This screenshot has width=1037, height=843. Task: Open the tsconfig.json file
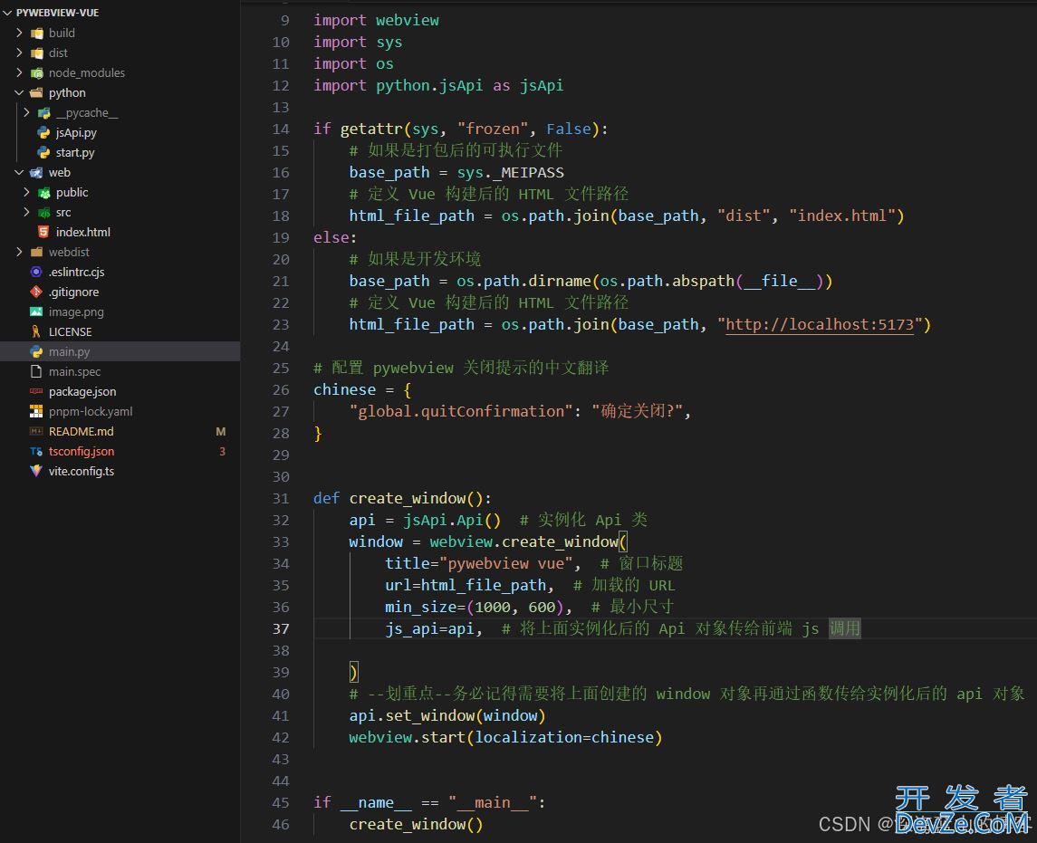[x=82, y=451]
